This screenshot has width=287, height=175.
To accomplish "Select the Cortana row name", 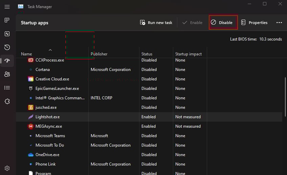I will 43,70.
